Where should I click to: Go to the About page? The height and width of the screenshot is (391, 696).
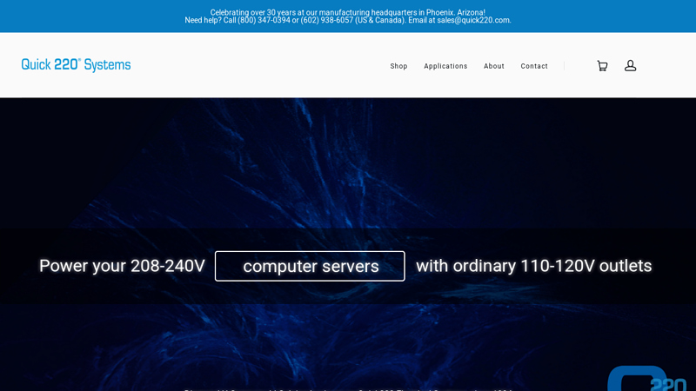494,66
